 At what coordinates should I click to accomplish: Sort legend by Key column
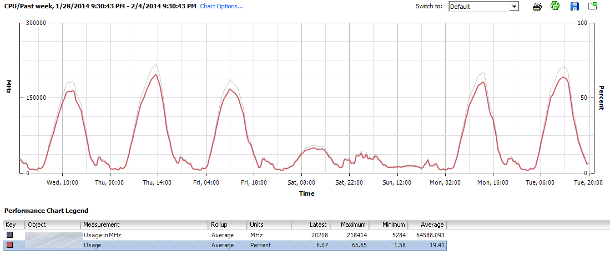[x=14, y=225]
